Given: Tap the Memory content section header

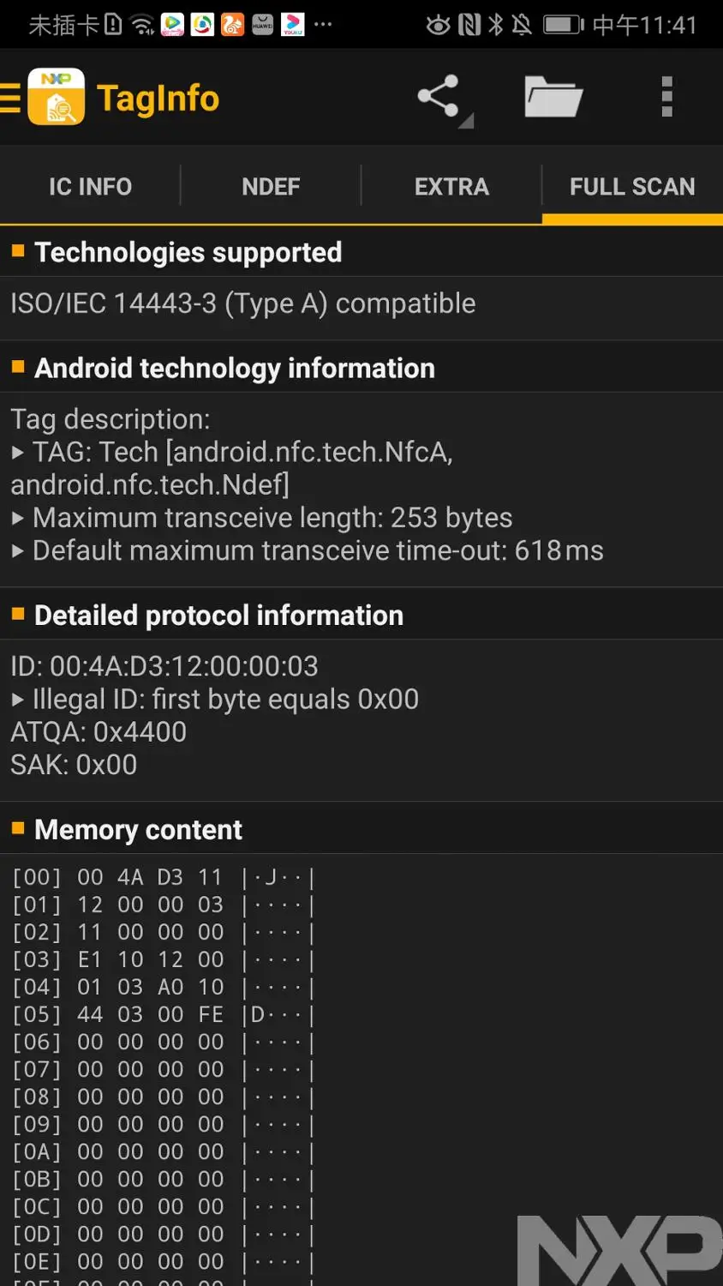Looking at the screenshot, I should (x=138, y=830).
